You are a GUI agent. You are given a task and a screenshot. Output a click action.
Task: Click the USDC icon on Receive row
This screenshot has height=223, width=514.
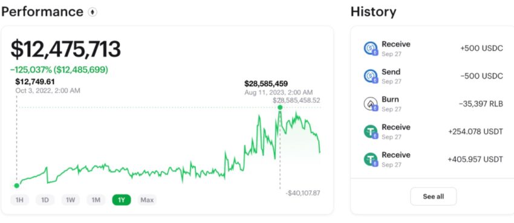click(371, 48)
